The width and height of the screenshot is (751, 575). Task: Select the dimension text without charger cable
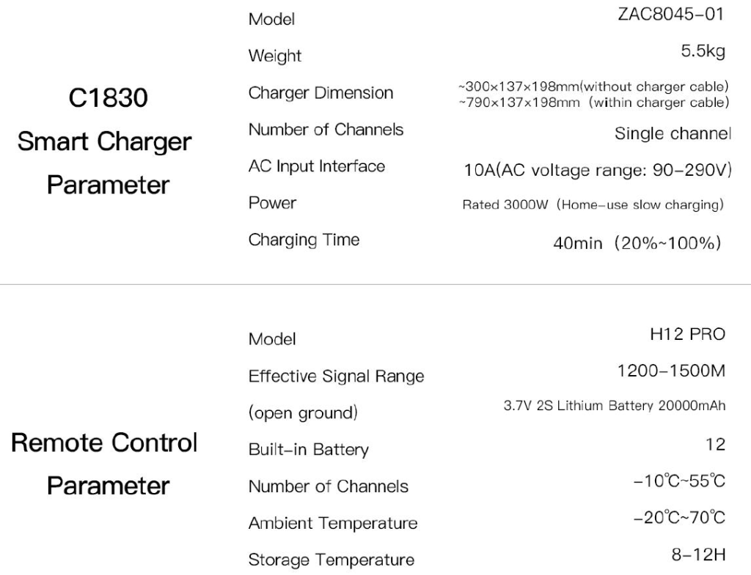(x=593, y=87)
